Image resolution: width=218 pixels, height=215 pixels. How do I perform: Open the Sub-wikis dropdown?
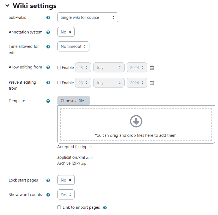point(87,17)
